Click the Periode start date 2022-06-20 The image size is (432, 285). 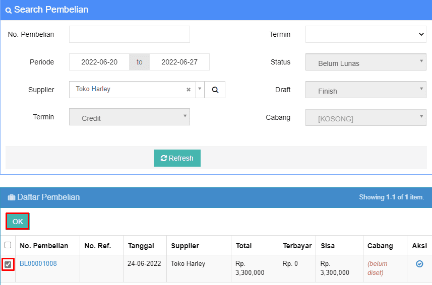(x=99, y=62)
